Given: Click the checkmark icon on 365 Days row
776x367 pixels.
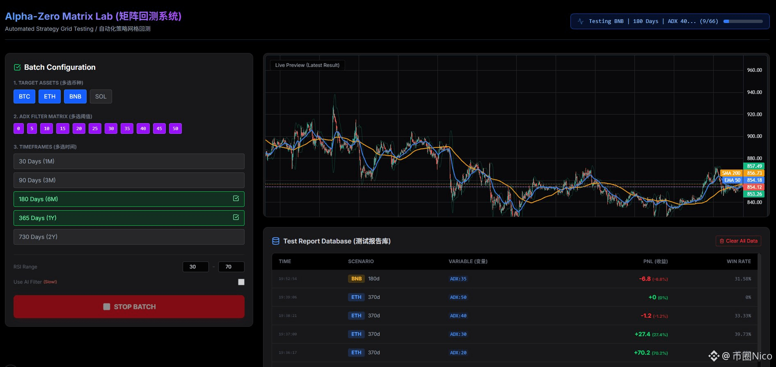Looking at the screenshot, I should [x=236, y=218].
